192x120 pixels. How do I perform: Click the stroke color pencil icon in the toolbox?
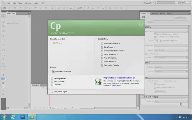click(x=3, y=75)
